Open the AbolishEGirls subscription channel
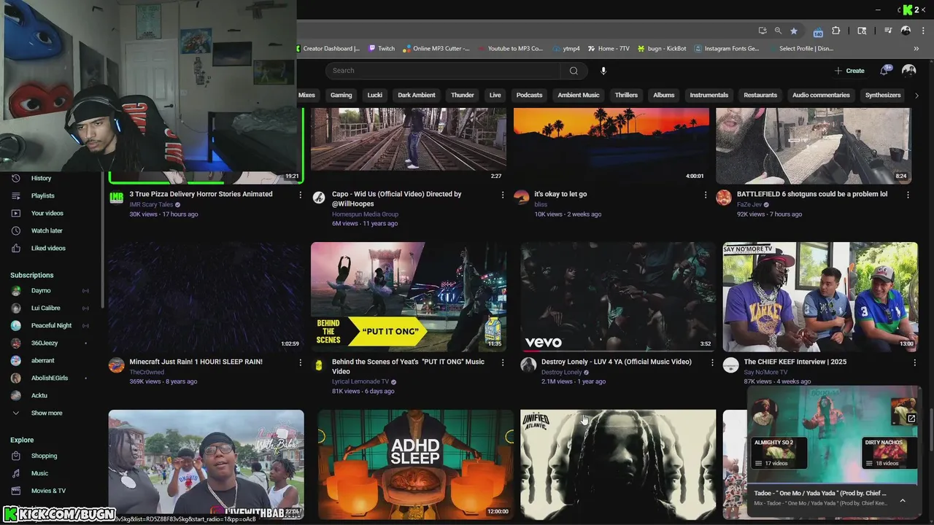 [x=51, y=378]
